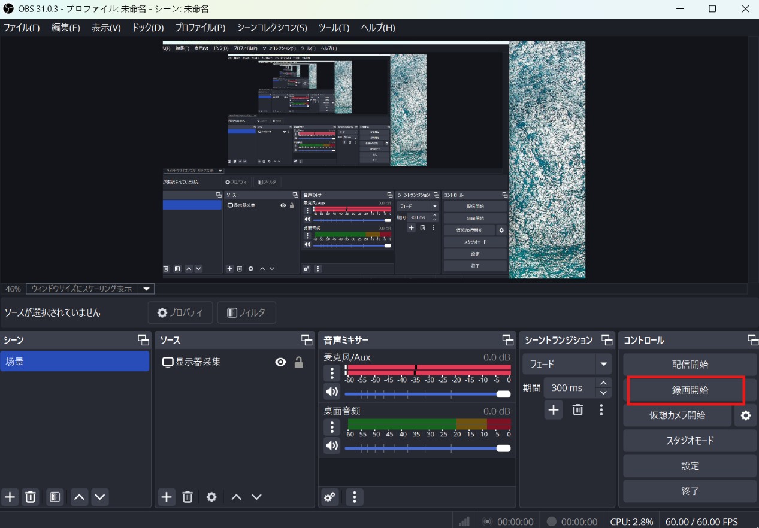Open advanced audio properties gear in mixer
This screenshot has height=528, width=759.
click(329, 497)
